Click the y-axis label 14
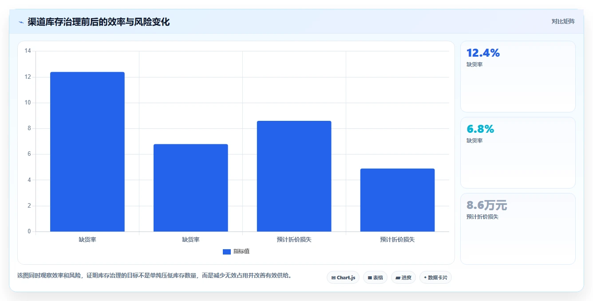Viewport: 593px width, 301px height. click(28, 51)
